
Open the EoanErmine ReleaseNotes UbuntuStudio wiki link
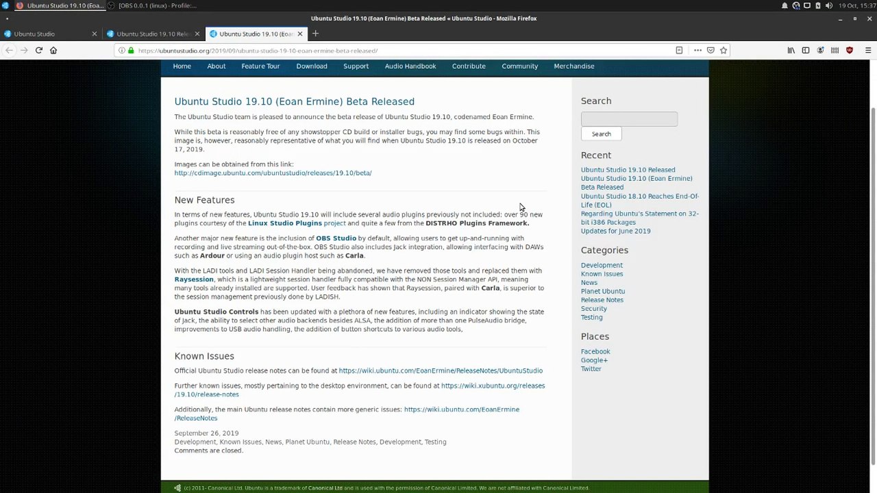pos(441,371)
